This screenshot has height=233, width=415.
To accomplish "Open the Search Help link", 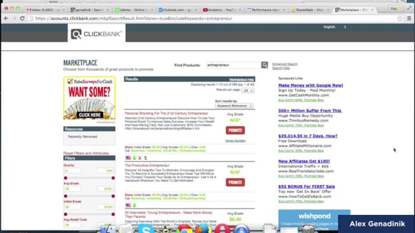I will [x=281, y=68].
